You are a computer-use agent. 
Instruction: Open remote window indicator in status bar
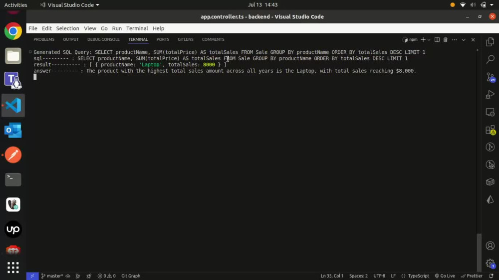[32, 276]
